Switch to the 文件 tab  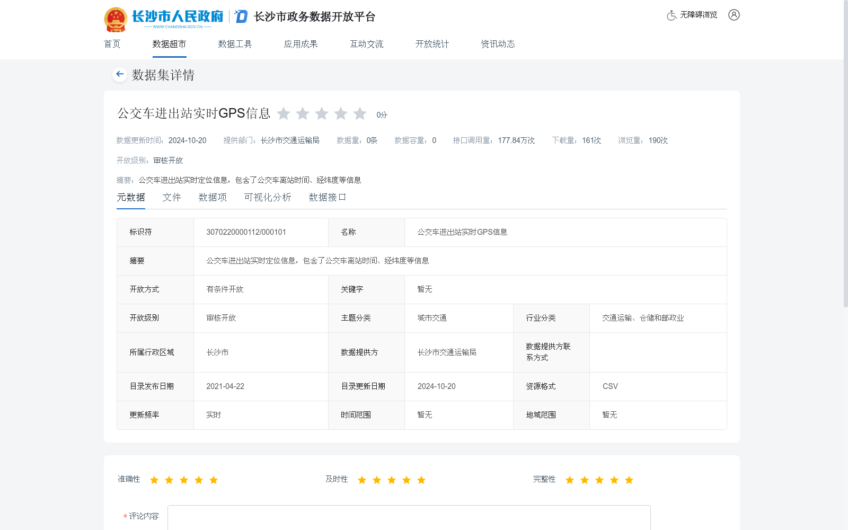(172, 197)
